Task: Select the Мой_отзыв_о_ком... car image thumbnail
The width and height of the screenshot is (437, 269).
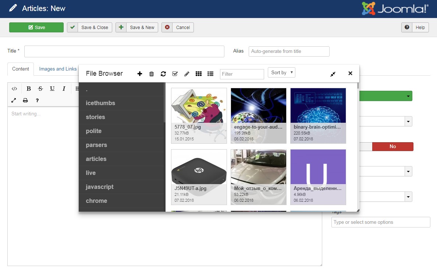Action: coord(259,177)
